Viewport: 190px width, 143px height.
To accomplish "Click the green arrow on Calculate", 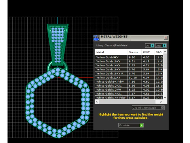I will pyautogui.click(x=141, y=125).
